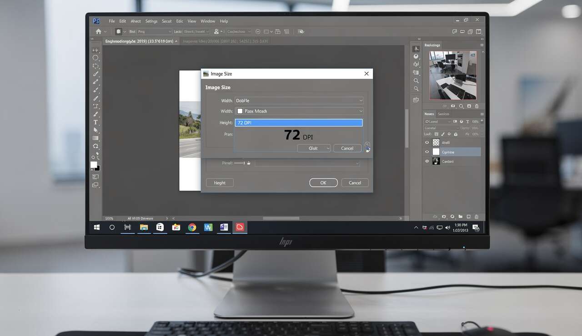The width and height of the screenshot is (582, 336).
Task: Select the Elliptical Marquee tool
Action: tap(95, 58)
